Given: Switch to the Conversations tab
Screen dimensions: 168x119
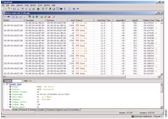Looking at the screenshot, I should point(74,110).
